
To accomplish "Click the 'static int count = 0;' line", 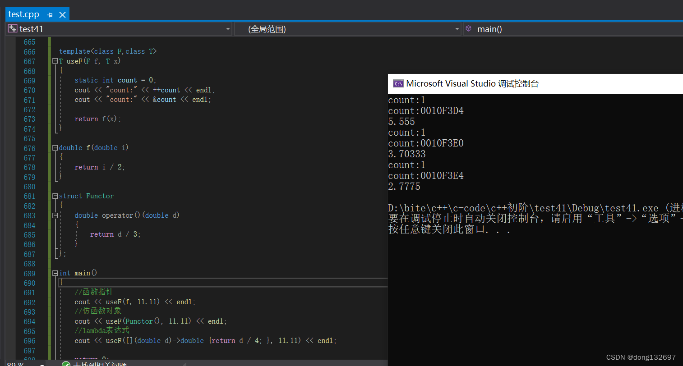I will [115, 80].
